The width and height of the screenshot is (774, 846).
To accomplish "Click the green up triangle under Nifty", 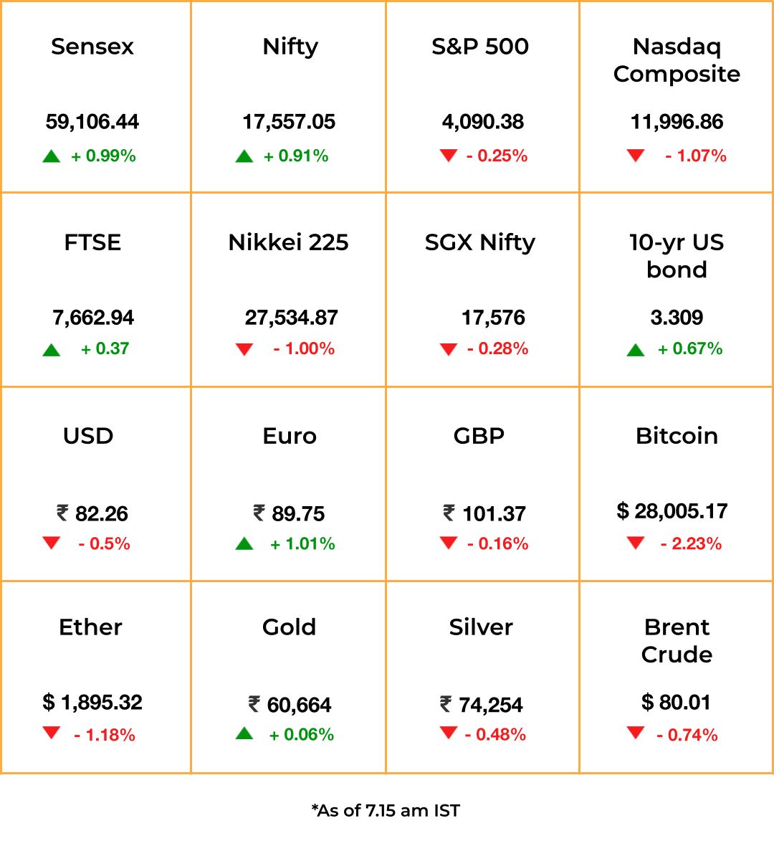I will point(244,156).
